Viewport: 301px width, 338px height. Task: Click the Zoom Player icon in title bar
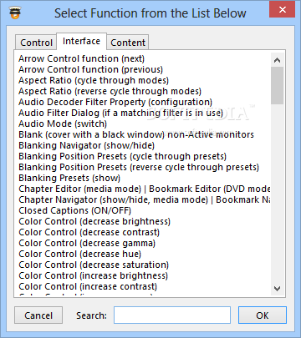point(15,13)
